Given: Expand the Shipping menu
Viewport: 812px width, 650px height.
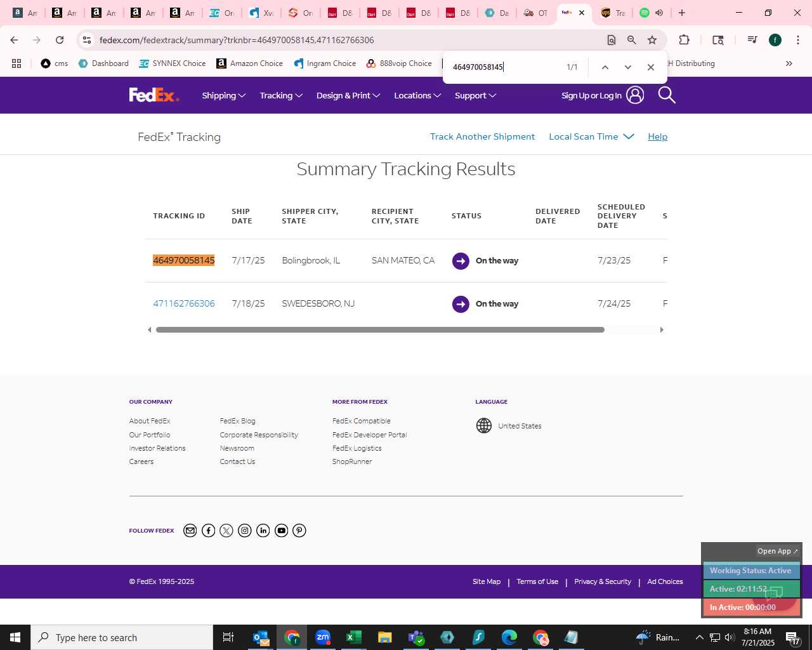Looking at the screenshot, I should point(223,95).
